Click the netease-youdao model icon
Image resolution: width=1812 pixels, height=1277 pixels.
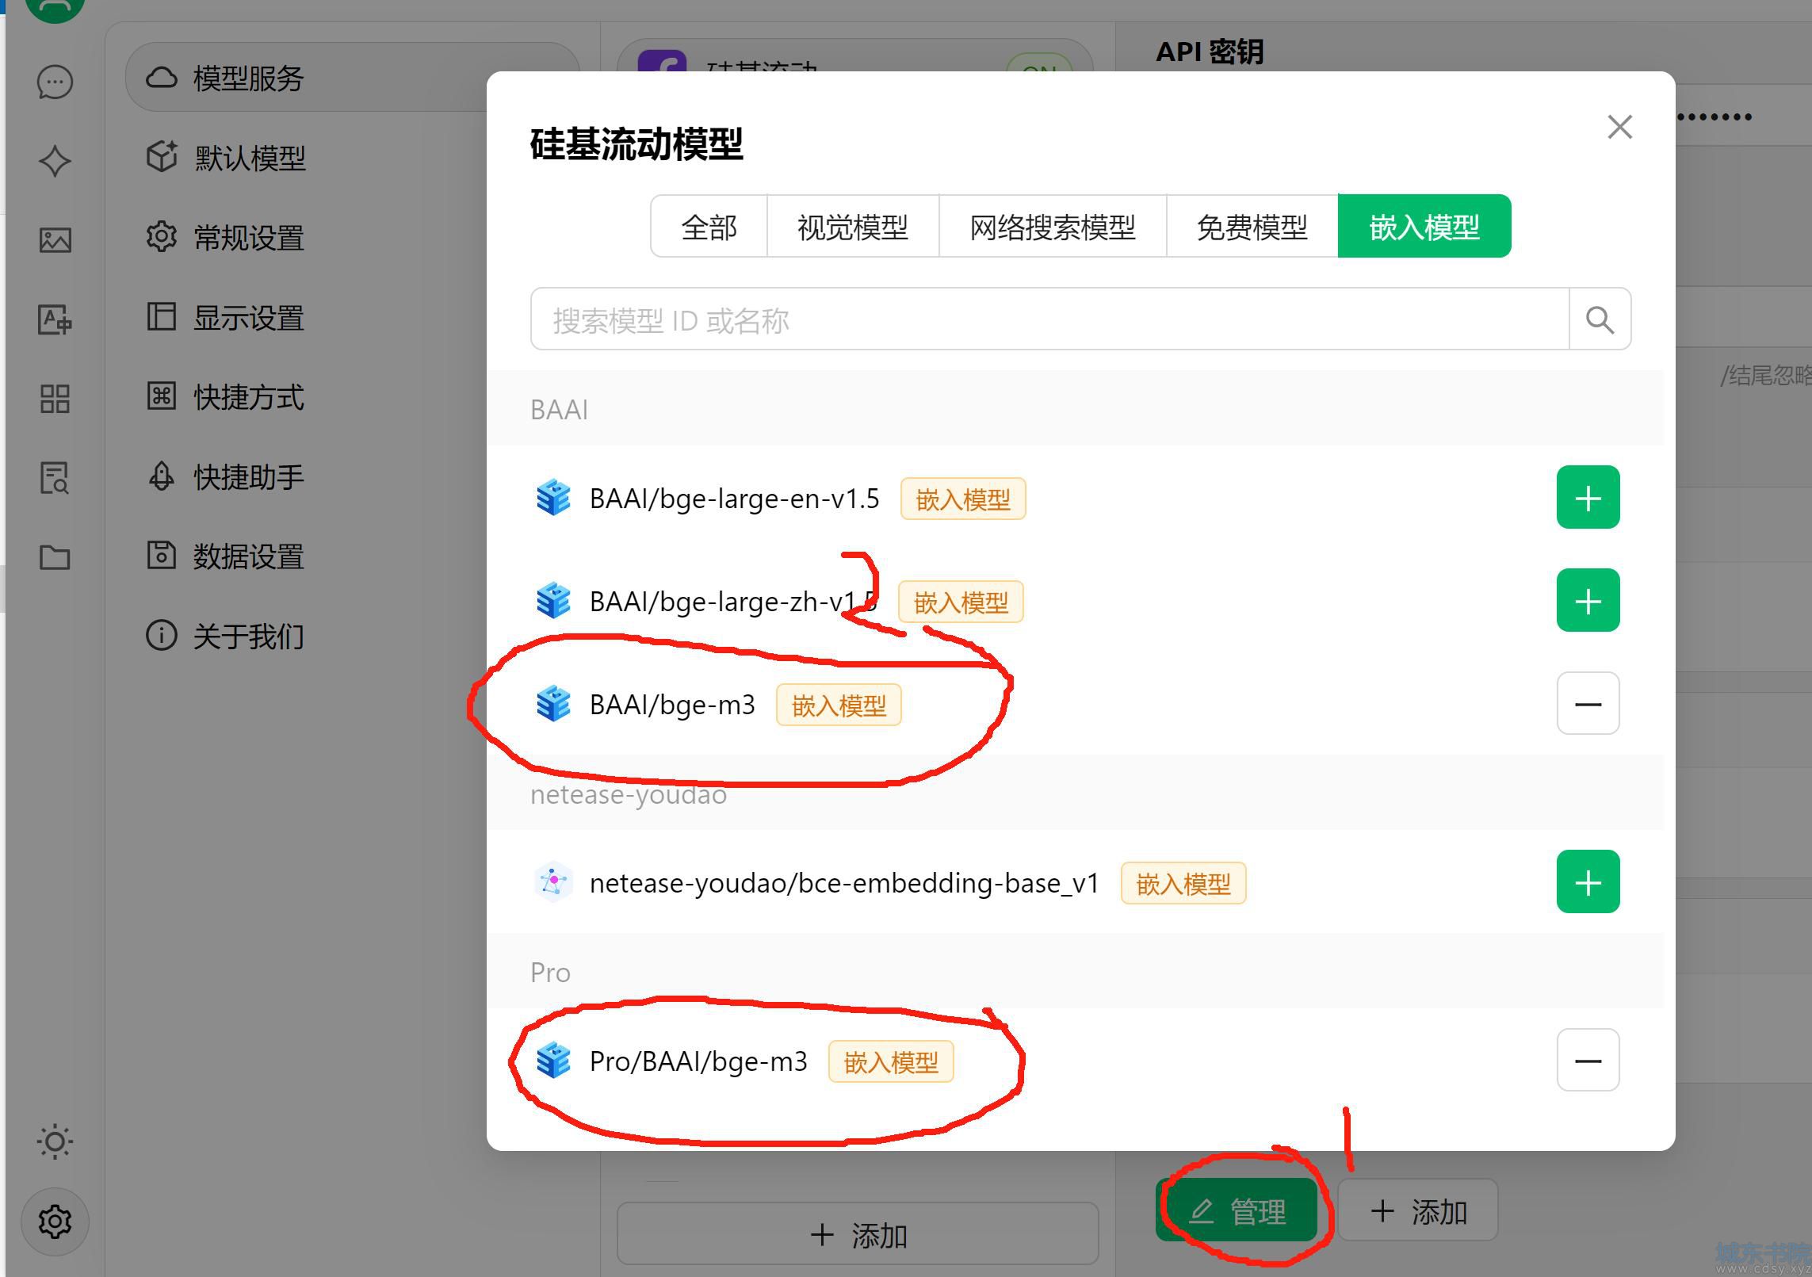click(x=553, y=882)
